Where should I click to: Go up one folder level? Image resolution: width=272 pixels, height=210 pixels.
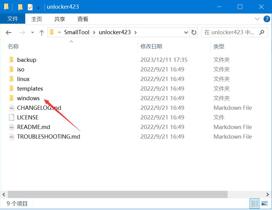click(x=42, y=32)
